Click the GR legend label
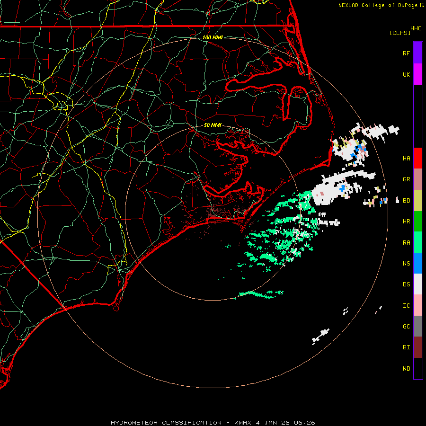The height and width of the screenshot is (426, 426). 406,179
